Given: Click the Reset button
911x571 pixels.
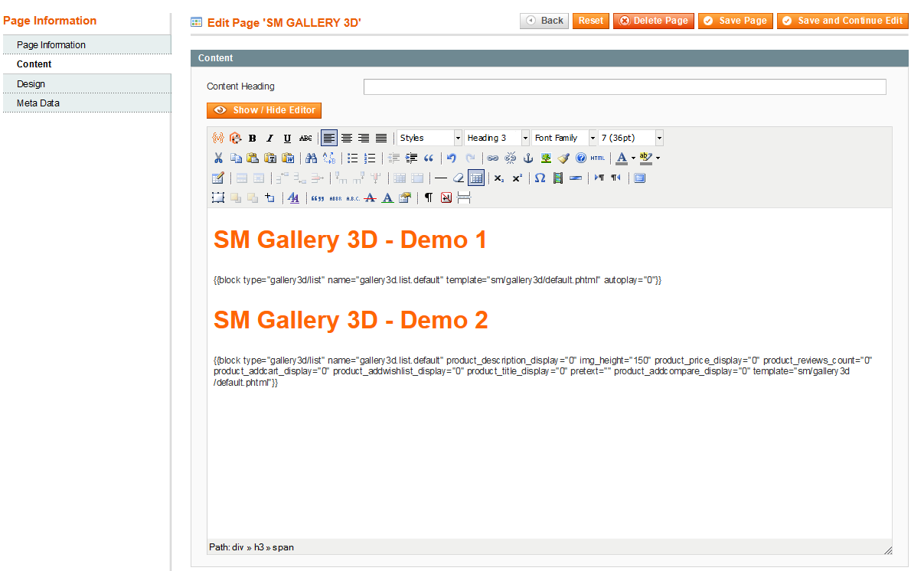Looking at the screenshot, I should click(x=591, y=21).
